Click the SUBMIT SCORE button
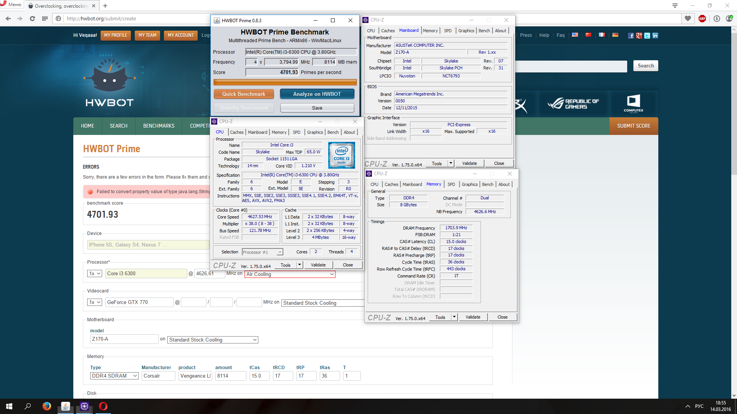The height and width of the screenshot is (414, 737). pyautogui.click(x=634, y=126)
